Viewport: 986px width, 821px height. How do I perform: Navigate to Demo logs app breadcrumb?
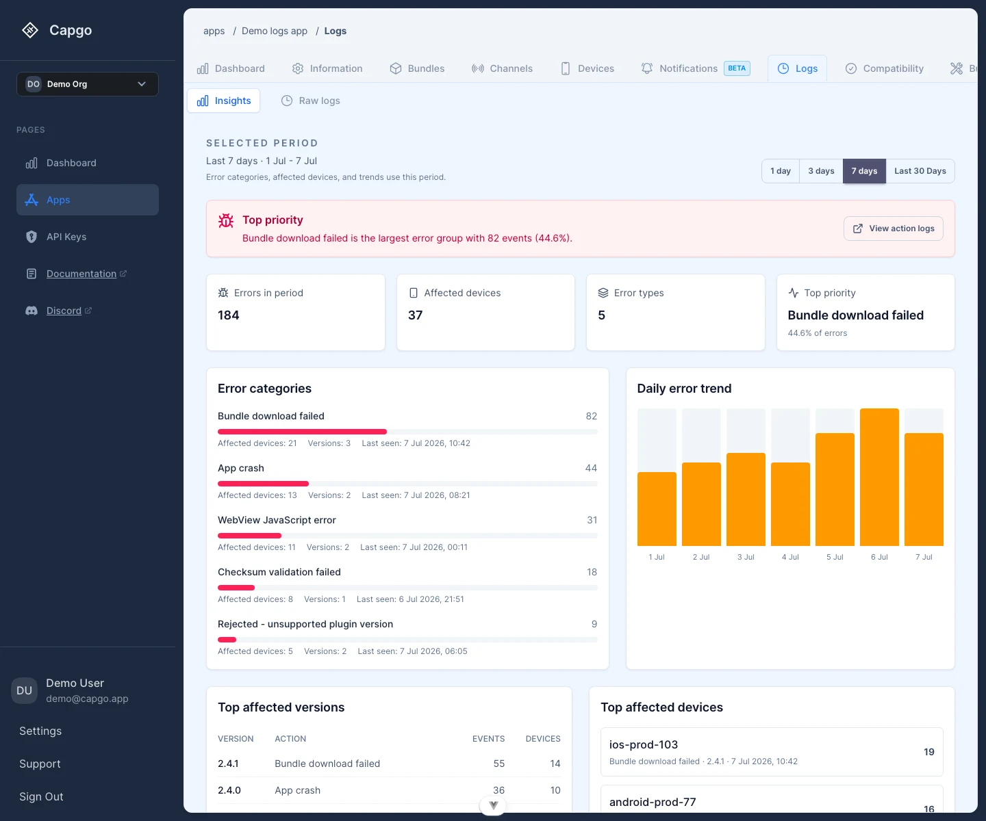coord(275,31)
